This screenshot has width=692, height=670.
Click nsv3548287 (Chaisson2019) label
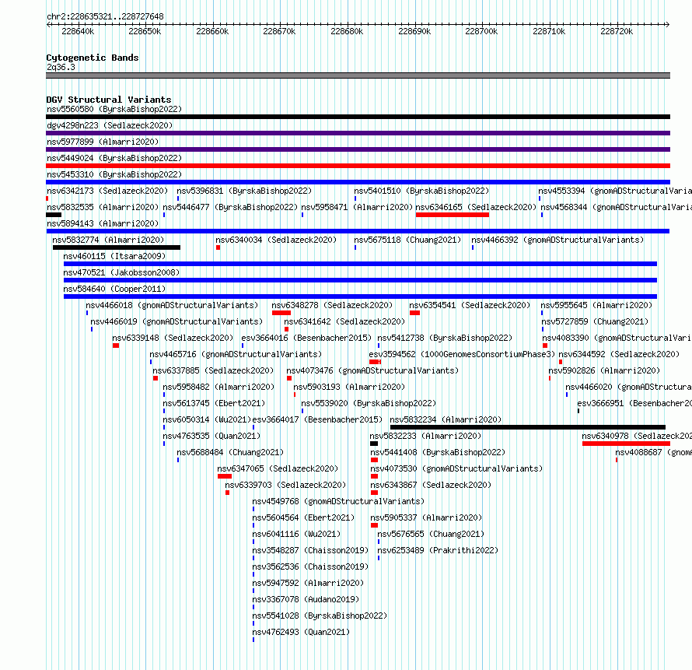click(310, 550)
